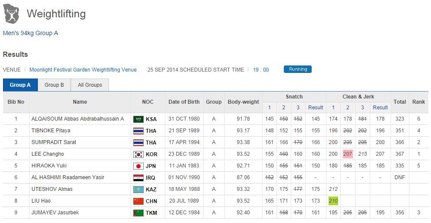Click the Turkmenistan TKM flag icon

tap(138, 213)
